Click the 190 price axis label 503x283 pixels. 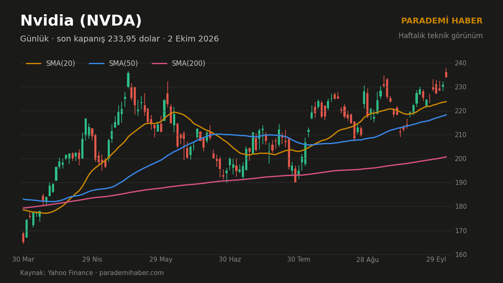(x=460, y=182)
